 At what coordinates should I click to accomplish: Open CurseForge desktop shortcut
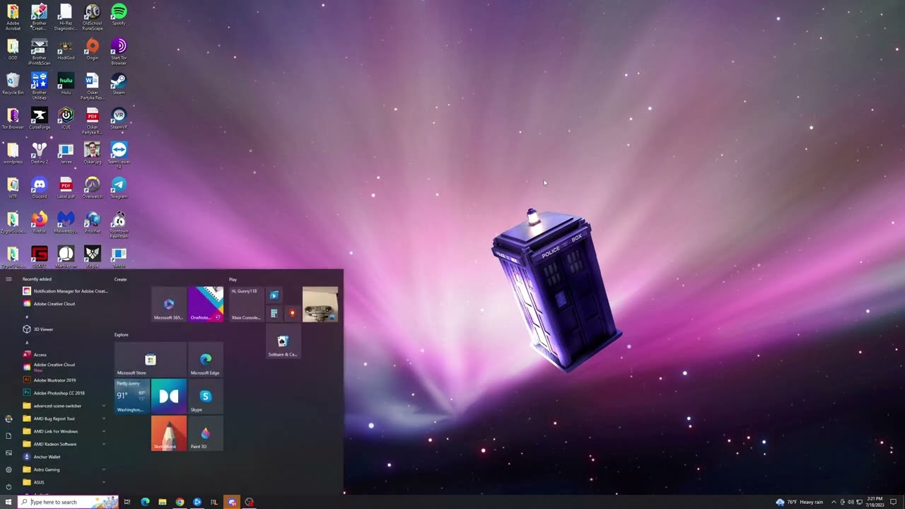coord(40,119)
